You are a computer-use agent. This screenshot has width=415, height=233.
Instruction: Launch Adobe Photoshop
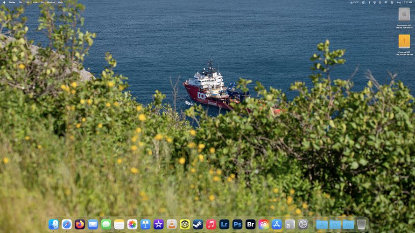pyautogui.click(x=238, y=225)
